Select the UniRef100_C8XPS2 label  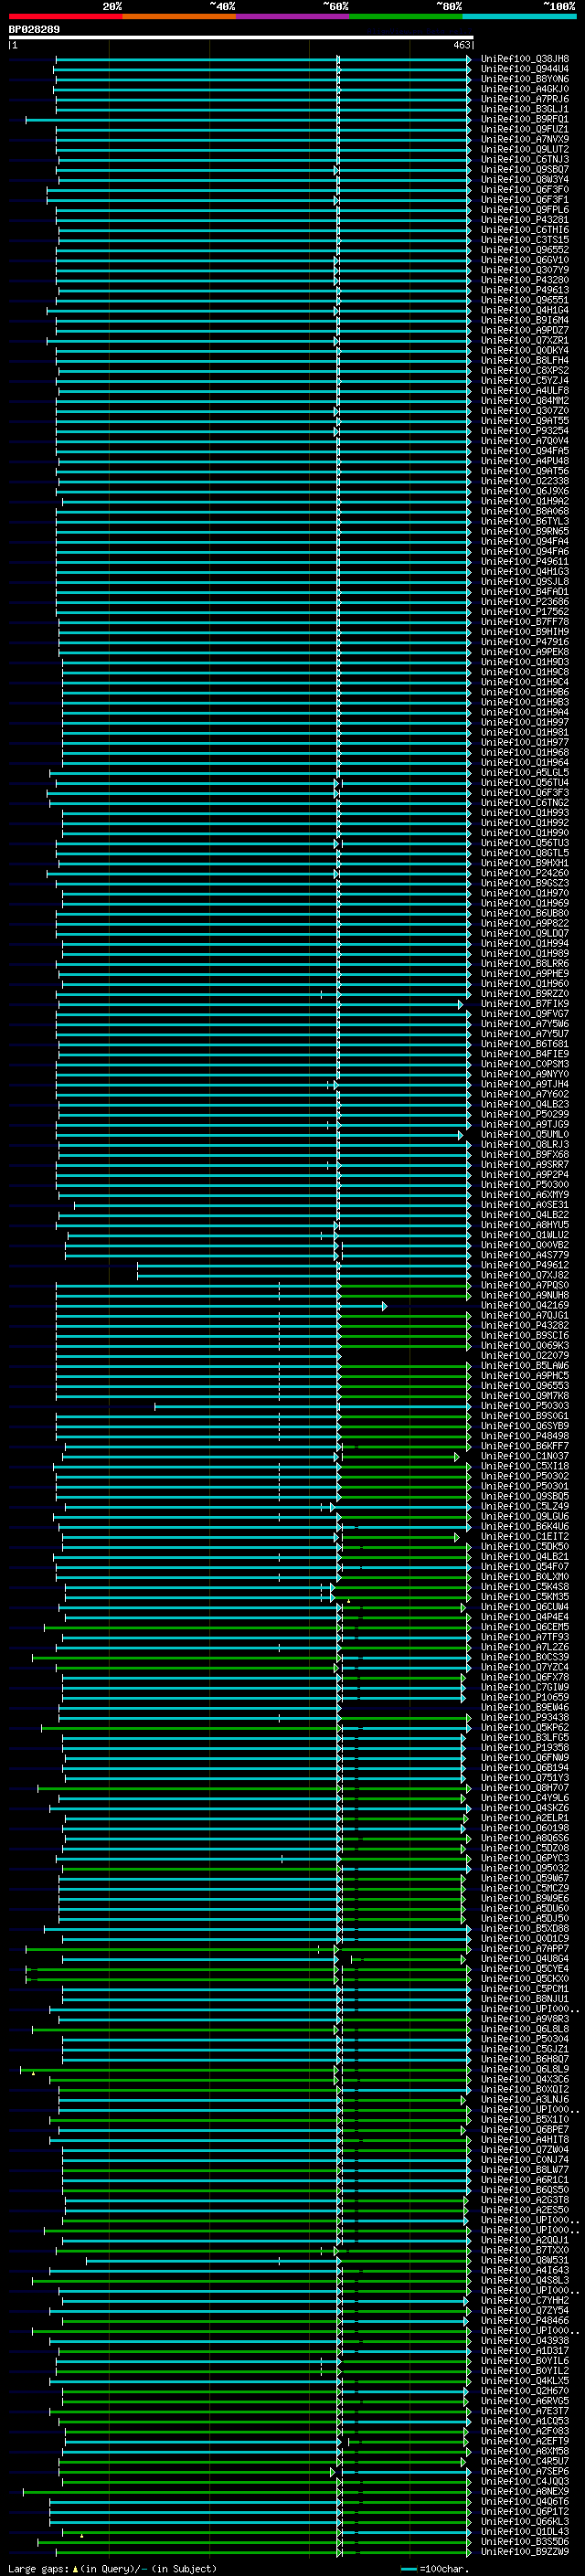pyautogui.click(x=524, y=371)
